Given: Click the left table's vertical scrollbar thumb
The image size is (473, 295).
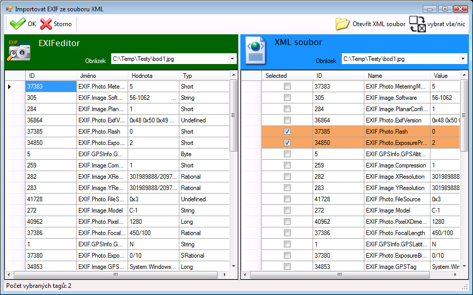Looking at the screenshot, I should pos(234,115).
